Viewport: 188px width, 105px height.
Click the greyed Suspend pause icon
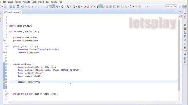pos(29,6)
